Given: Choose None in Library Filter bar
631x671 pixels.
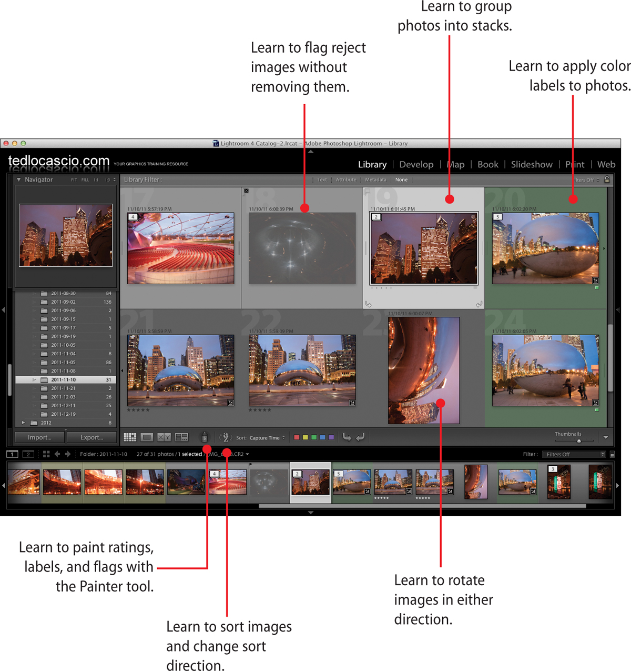Looking at the screenshot, I should click(x=401, y=180).
